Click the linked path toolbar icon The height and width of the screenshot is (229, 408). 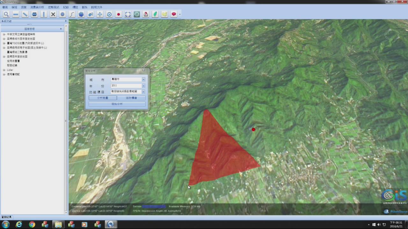(91, 14)
